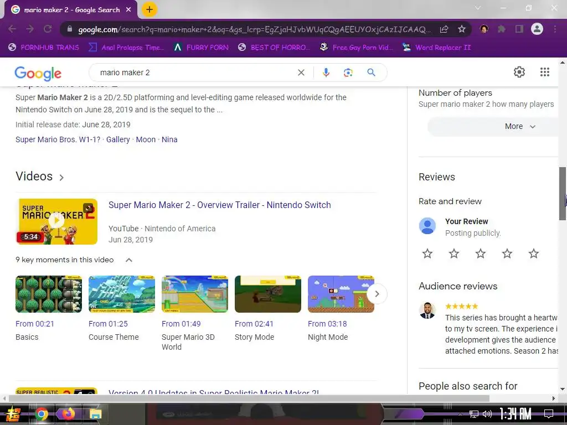Click the reviewer avatar in Audience reviews

(x=427, y=310)
